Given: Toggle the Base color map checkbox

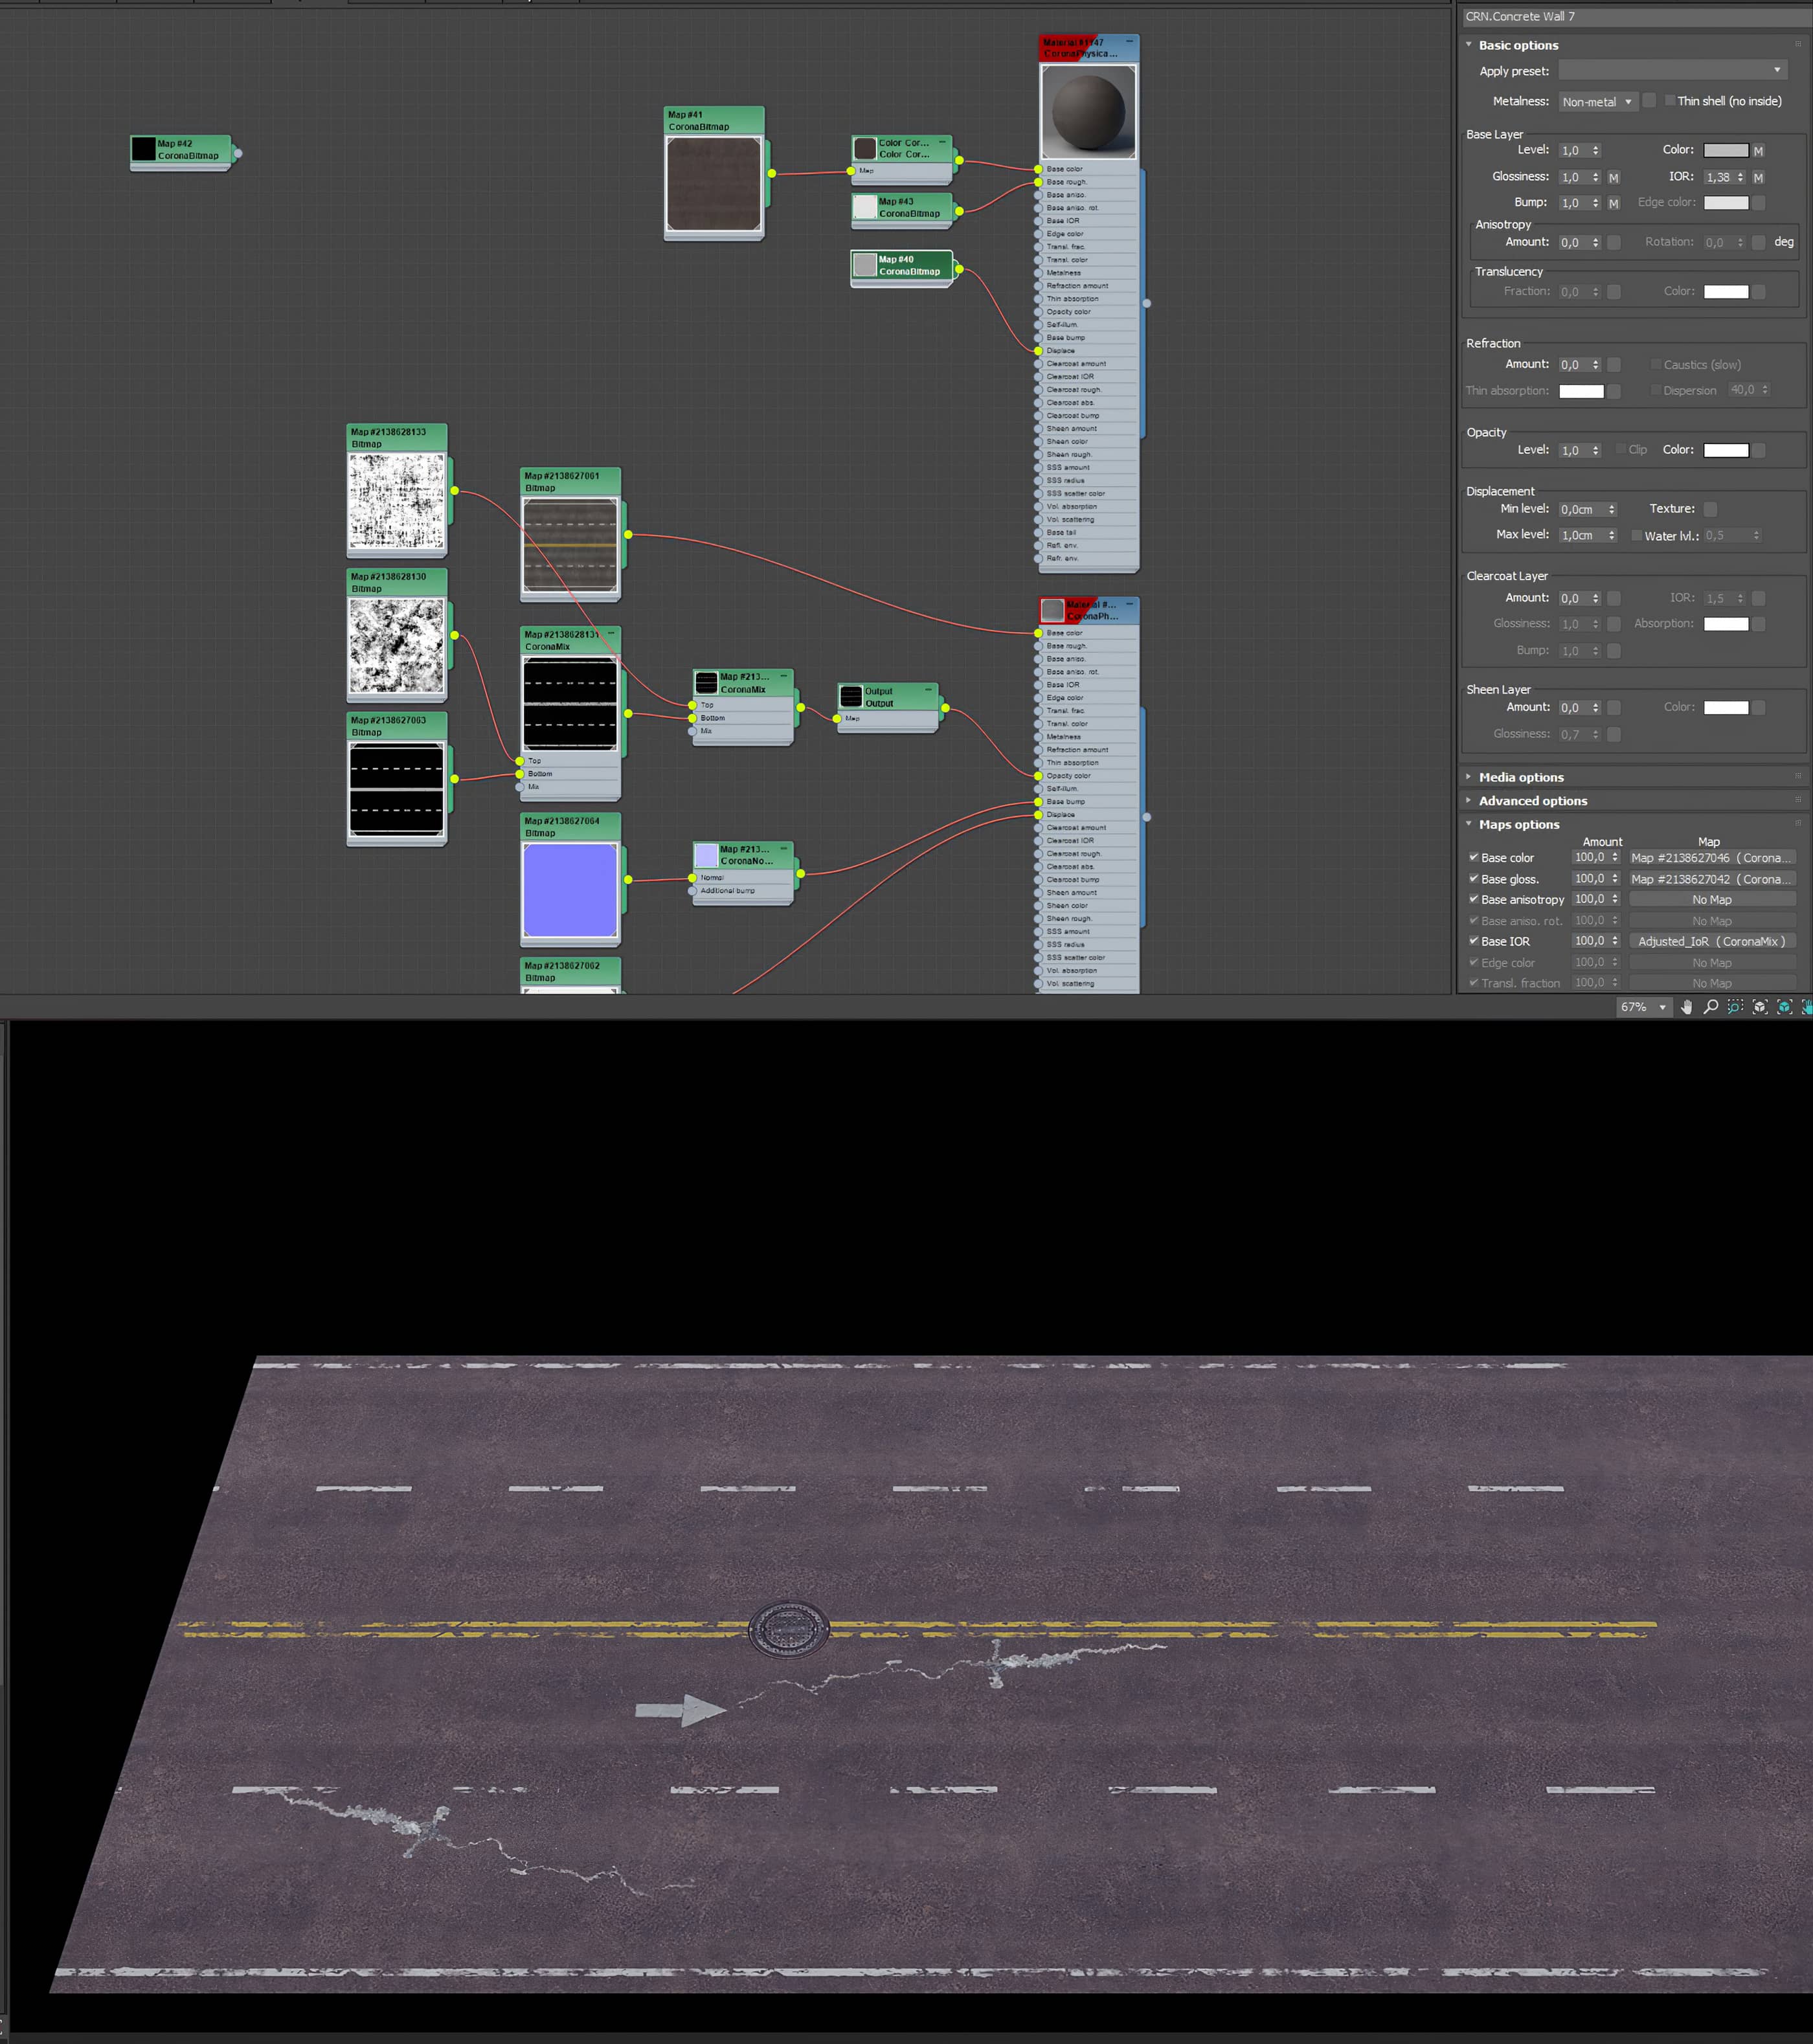Looking at the screenshot, I should pyautogui.click(x=1473, y=857).
